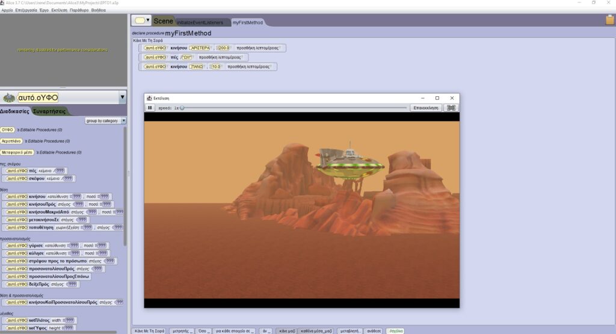This screenshot has width=616, height=334.
Task: Click the Alice icon in the Εκτέλεση title bar
Action: (x=149, y=98)
